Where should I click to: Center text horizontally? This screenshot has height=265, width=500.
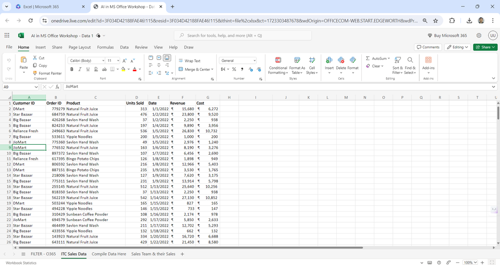pyautogui.click(x=159, y=65)
